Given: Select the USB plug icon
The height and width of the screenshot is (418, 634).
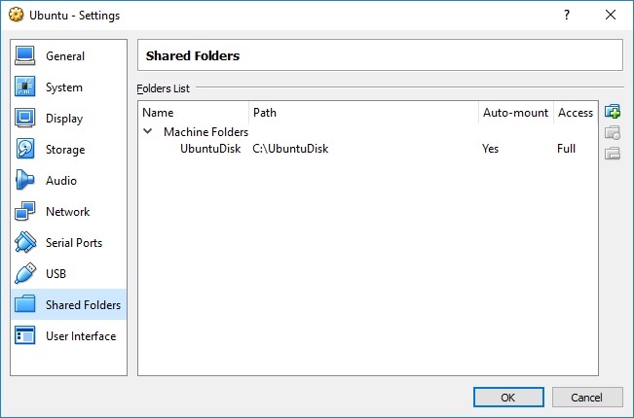Looking at the screenshot, I should pyautogui.click(x=25, y=274).
